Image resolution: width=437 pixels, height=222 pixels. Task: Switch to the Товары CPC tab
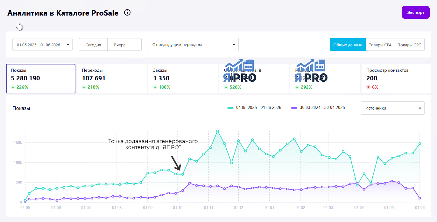click(x=410, y=45)
